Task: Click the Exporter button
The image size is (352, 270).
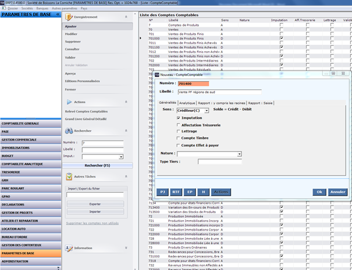Action: [95, 204]
